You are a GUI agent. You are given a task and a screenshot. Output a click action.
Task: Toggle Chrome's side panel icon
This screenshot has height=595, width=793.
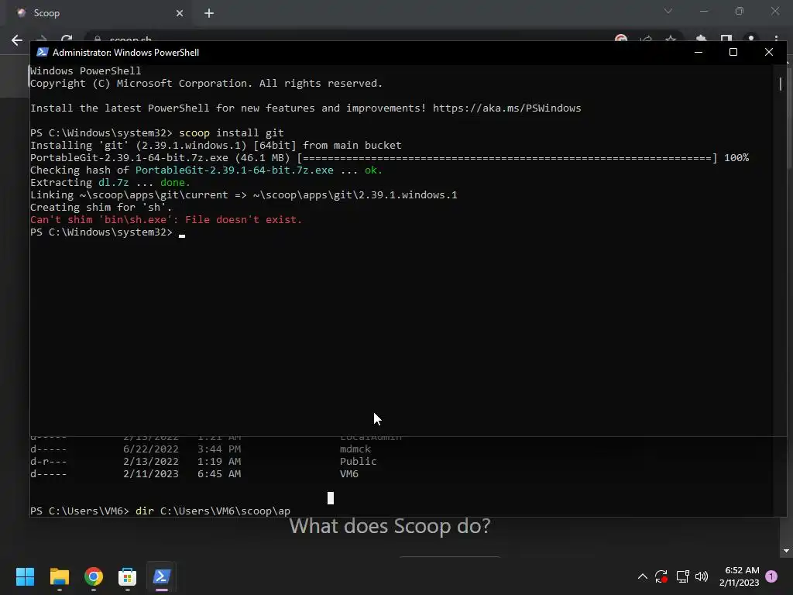point(726,39)
